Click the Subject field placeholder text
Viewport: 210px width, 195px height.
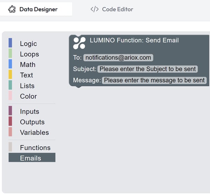(148, 69)
